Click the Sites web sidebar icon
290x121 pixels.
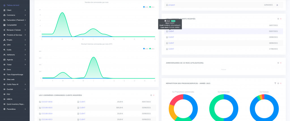[x=4, y=79]
